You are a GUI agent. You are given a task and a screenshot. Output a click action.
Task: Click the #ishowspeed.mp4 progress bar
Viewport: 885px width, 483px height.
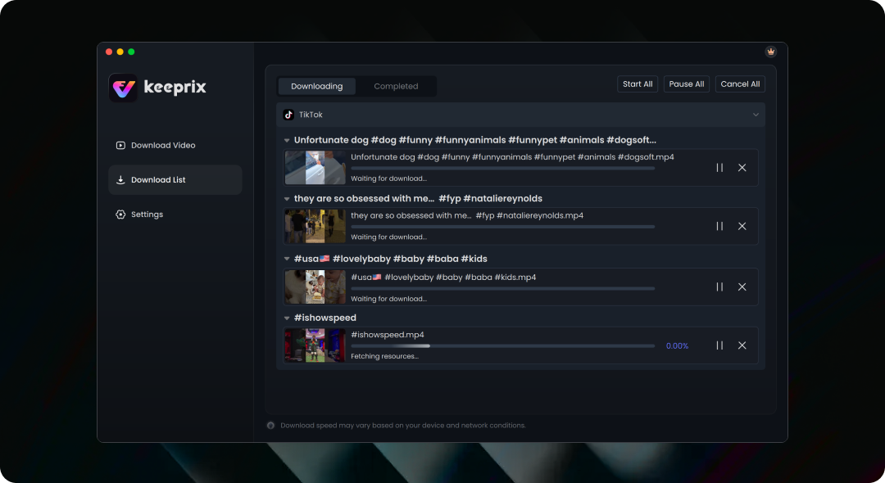[503, 346]
